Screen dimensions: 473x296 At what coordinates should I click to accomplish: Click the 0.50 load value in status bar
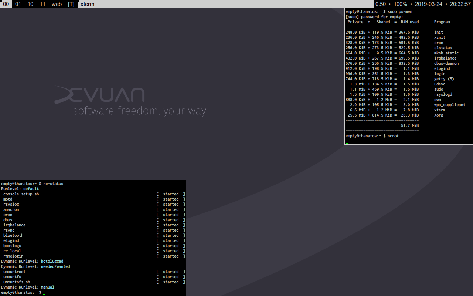[x=381, y=4]
